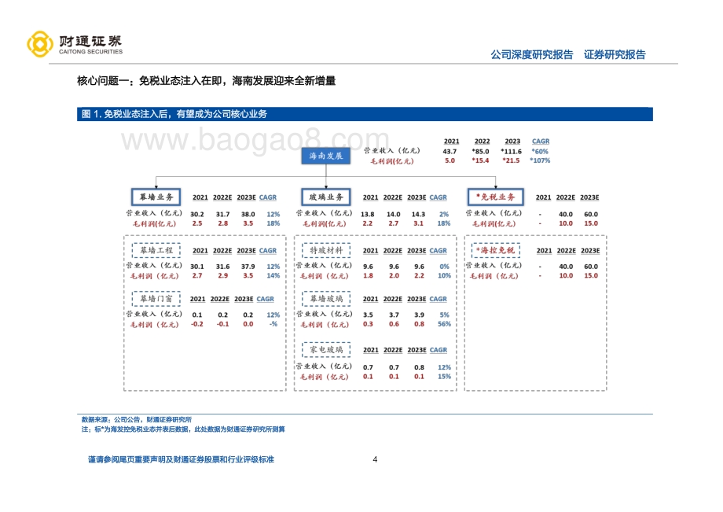Image resolution: width=723 pixels, height=512 pixels.
Task: Select the 幕墙业务 segment box
Action: coord(156,197)
